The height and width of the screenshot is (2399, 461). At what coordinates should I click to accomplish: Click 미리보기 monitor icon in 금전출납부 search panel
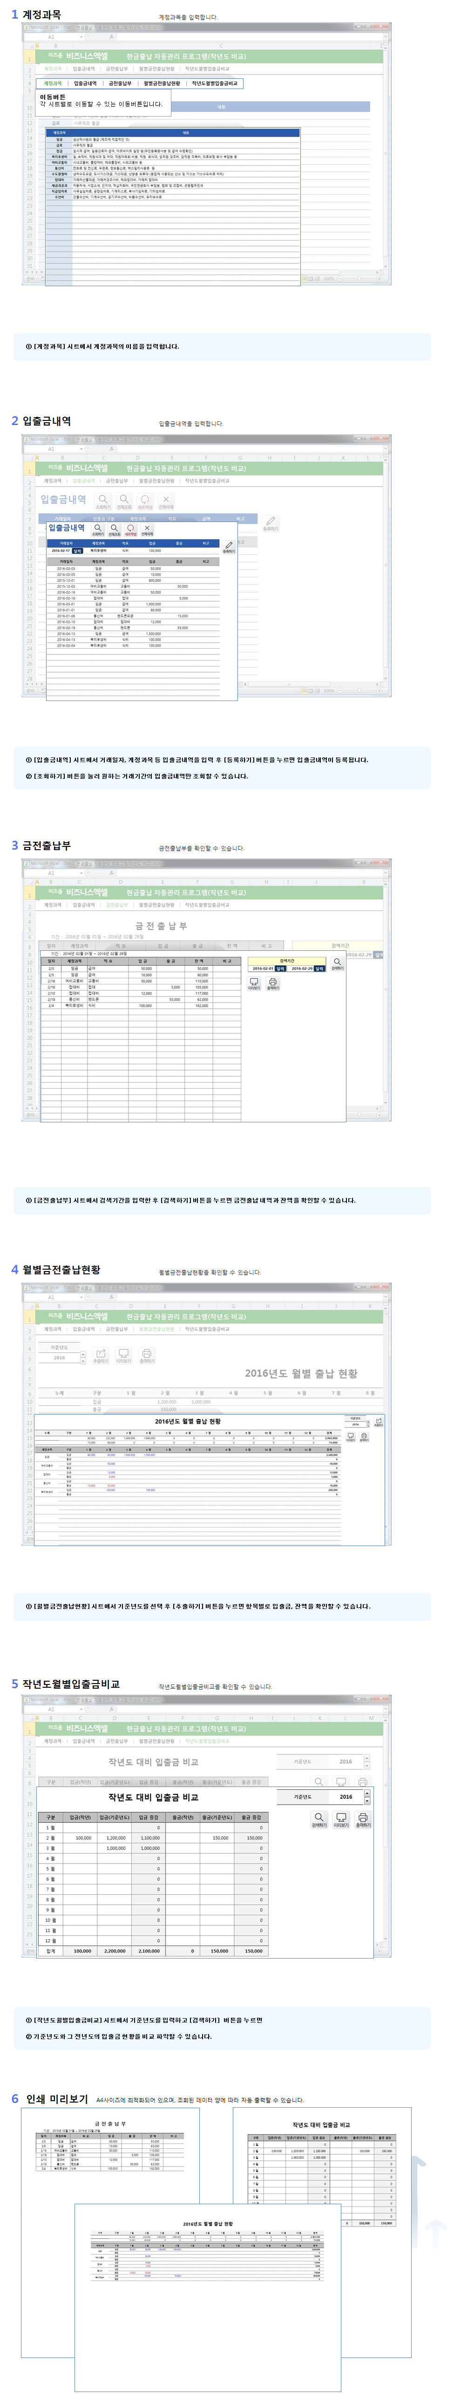(x=253, y=983)
